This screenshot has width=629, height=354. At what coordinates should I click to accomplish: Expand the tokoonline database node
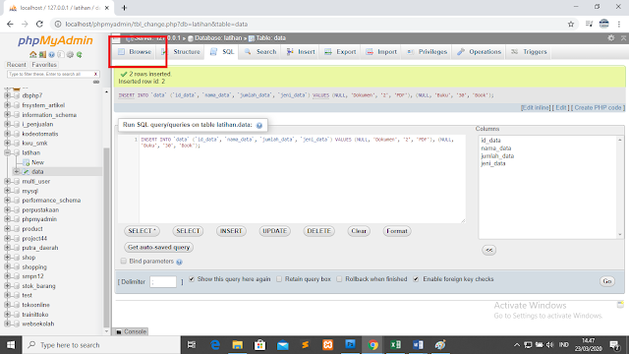(x=7, y=305)
